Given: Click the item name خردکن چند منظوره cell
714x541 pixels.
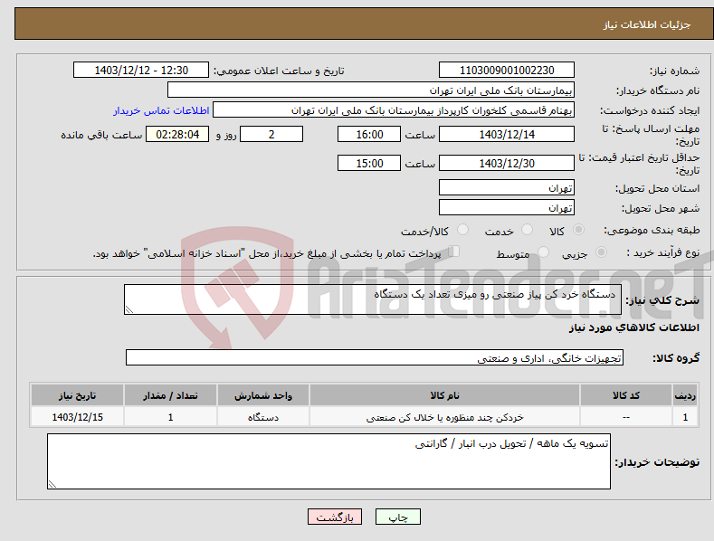Looking at the screenshot, I should (444, 417).
